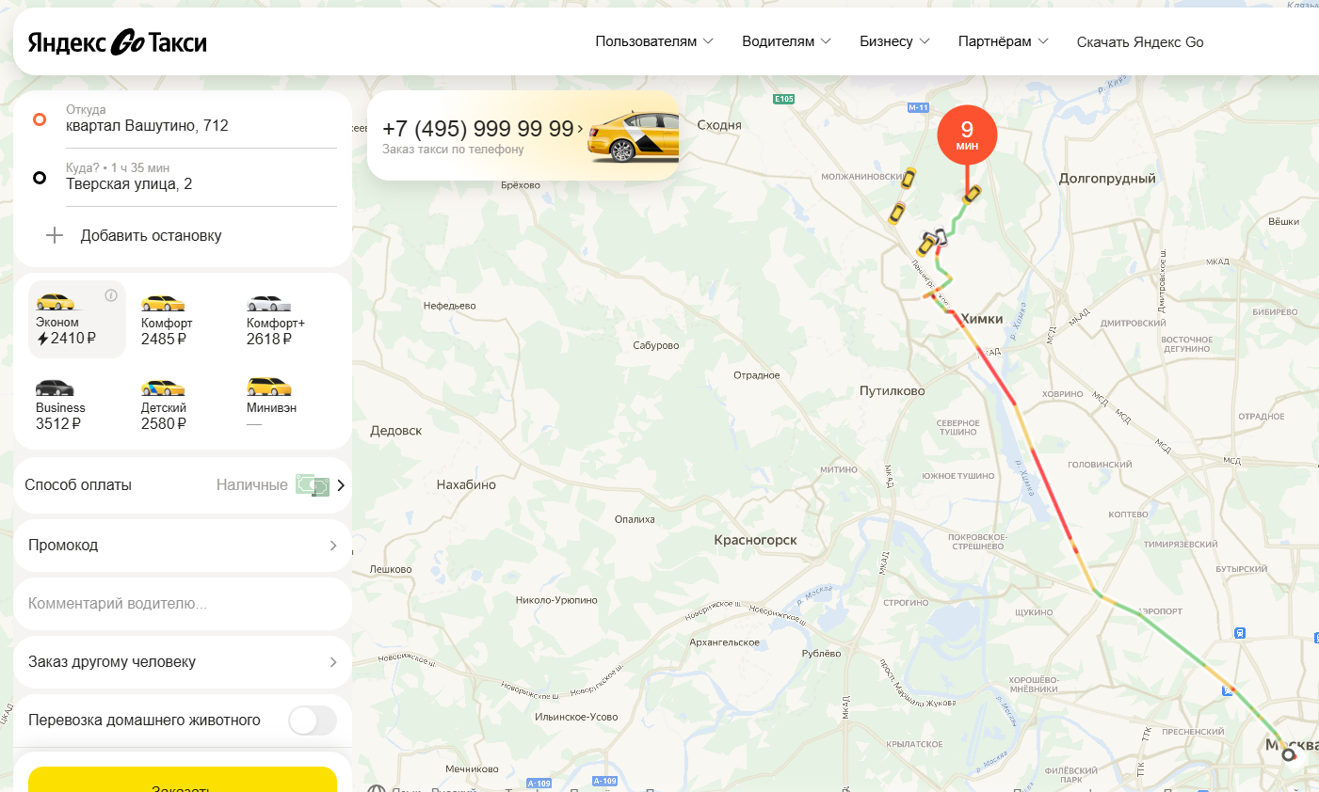Click the Архангельское label on the map

725,642
